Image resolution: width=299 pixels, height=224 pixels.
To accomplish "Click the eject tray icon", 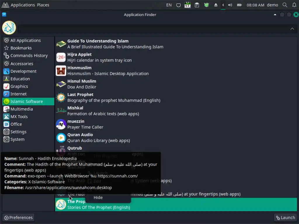I will click(216, 5).
